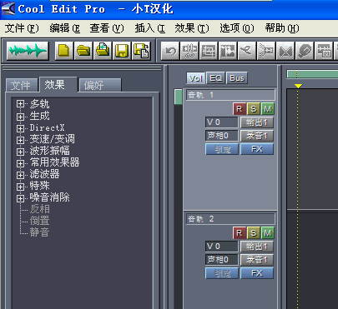This screenshot has width=338, height=309.
Task: Open the FX button on track 1
Action: pyautogui.click(x=257, y=149)
